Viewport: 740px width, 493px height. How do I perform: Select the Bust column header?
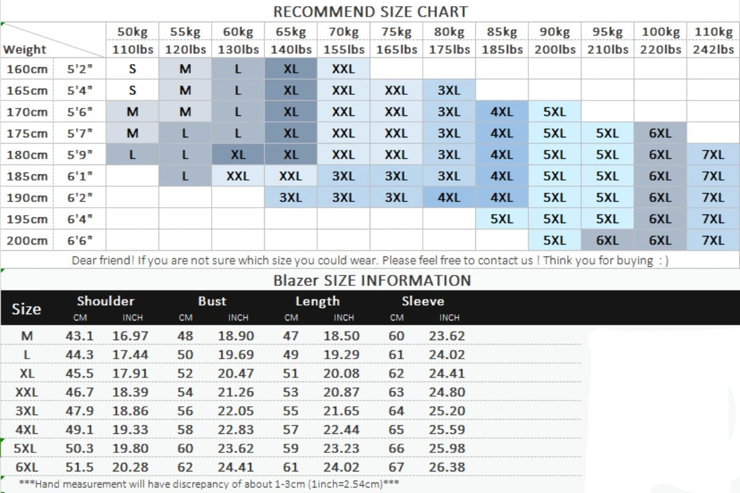[212, 301]
